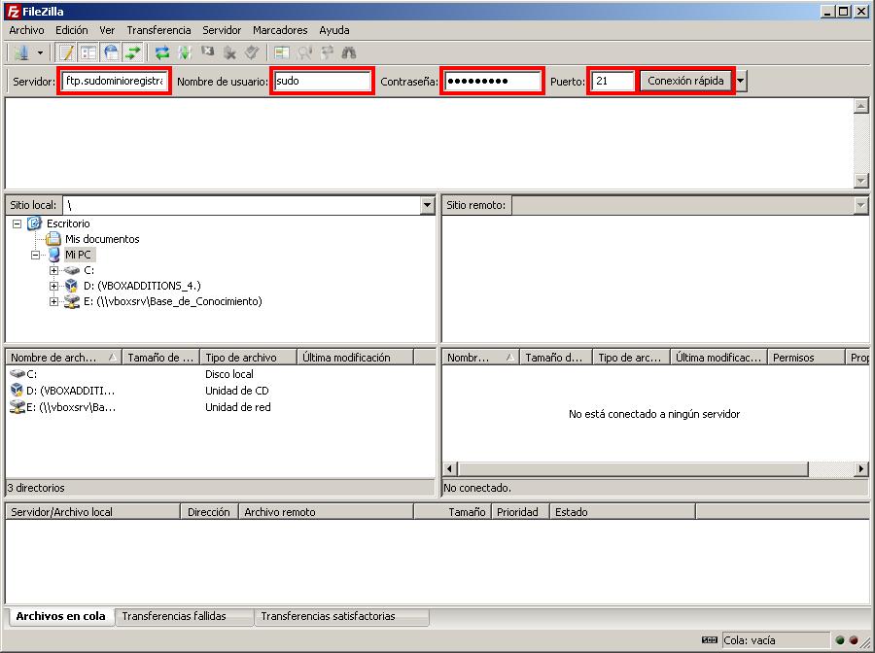The height and width of the screenshot is (653, 875).
Task: Cancel the current operation icon
Action: click(x=208, y=52)
